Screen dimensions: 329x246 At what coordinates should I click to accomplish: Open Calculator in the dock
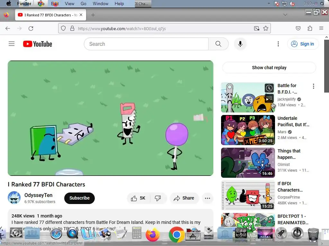tap(137, 233)
